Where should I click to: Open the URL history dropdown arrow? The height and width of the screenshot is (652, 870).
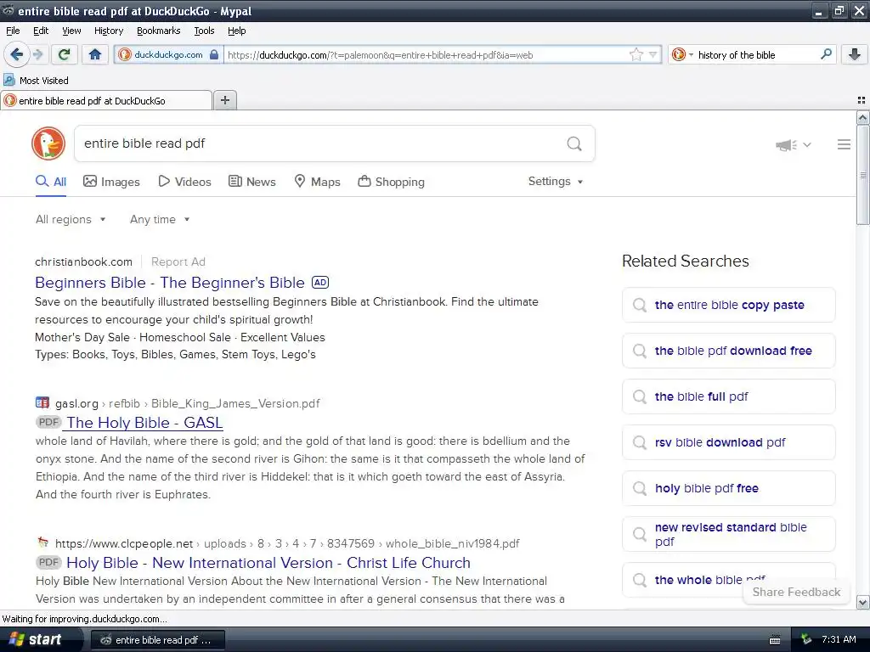pyautogui.click(x=653, y=54)
